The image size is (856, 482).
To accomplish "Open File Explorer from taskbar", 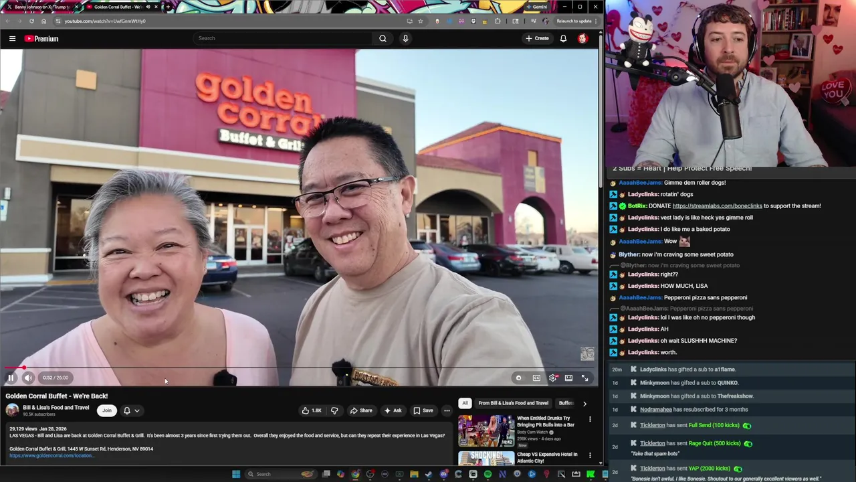I will click(414, 474).
